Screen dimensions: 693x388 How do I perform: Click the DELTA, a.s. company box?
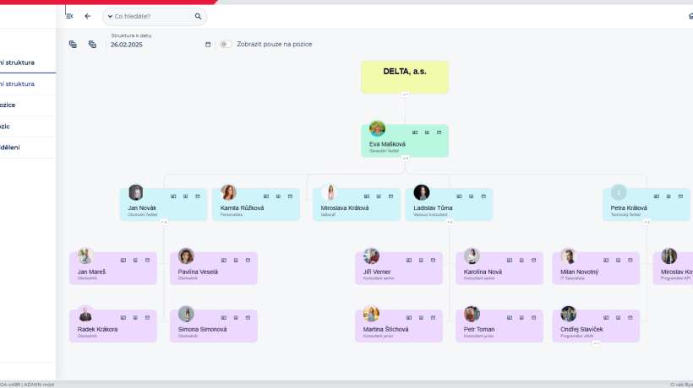(405, 76)
